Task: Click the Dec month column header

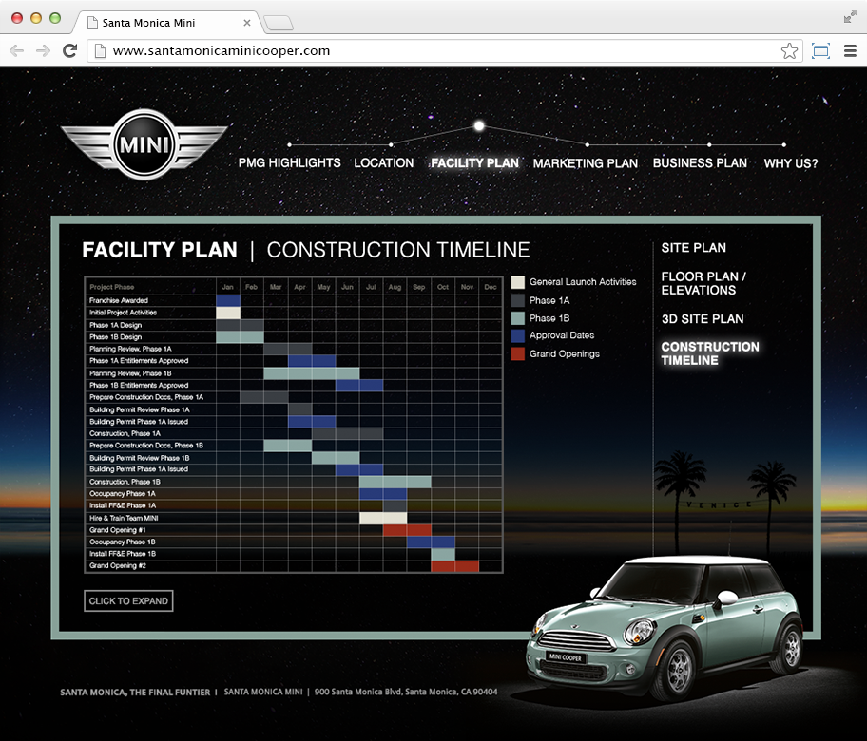Action: (491, 287)
